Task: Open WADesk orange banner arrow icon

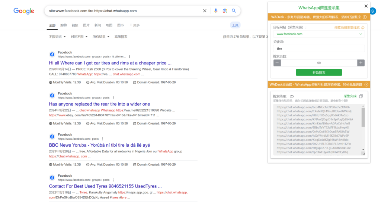Action: coord(365,17)
